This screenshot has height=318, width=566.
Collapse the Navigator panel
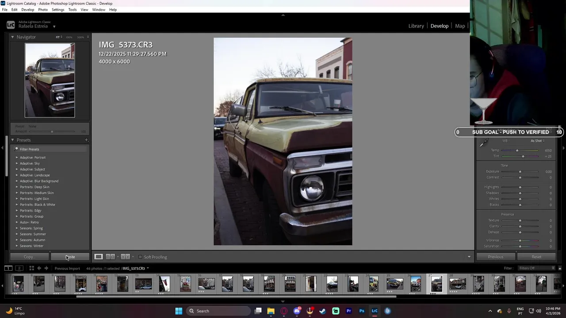(12, 37)
